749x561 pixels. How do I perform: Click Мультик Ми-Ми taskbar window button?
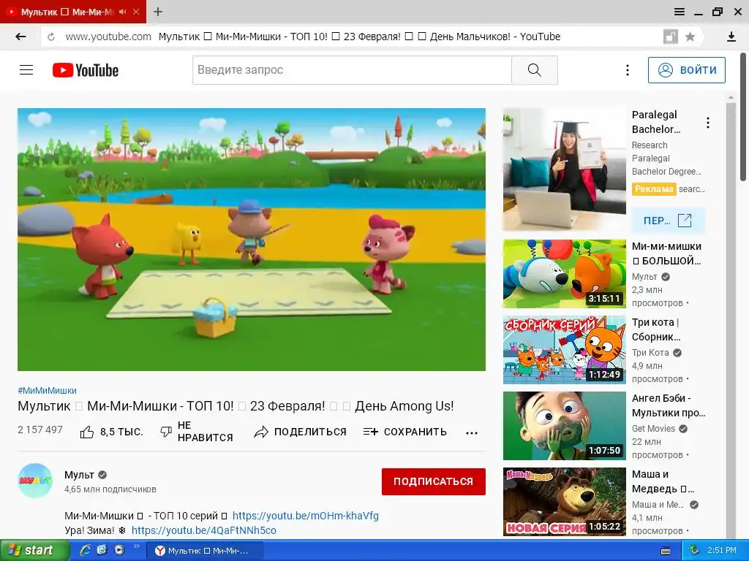click(x=205, y=551)
